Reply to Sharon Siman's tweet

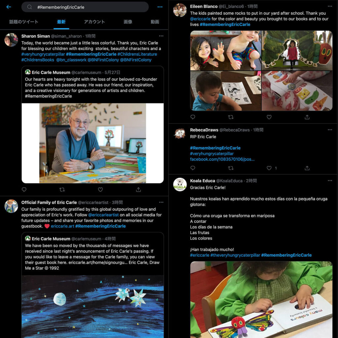tap(24, 189)
